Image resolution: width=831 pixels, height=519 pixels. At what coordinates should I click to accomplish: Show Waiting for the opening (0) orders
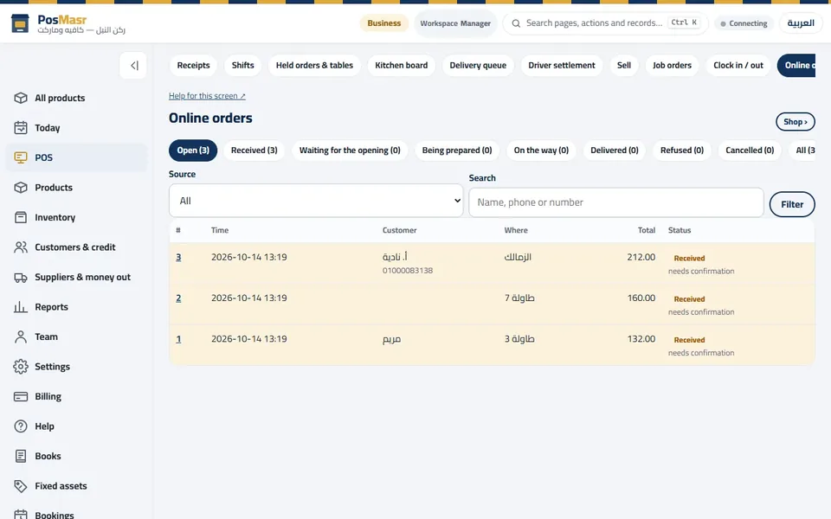tap(350, 151)
